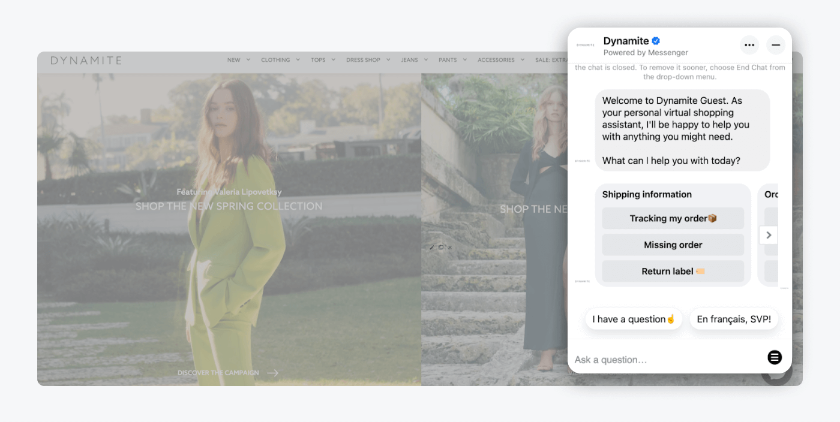Viewport: 840px width, 422px height.
Task: Select the Missing order option
Action: (673, 245)
